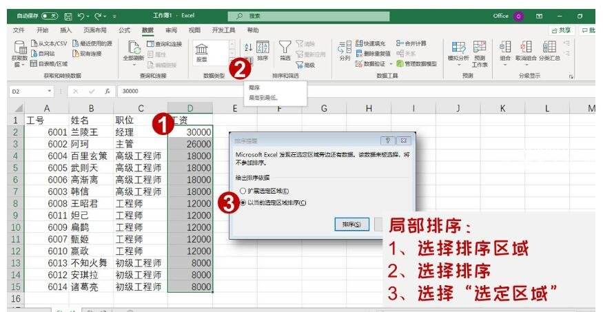
Task: Open the Undo history dropdown arrow
Action: point(88,17)
